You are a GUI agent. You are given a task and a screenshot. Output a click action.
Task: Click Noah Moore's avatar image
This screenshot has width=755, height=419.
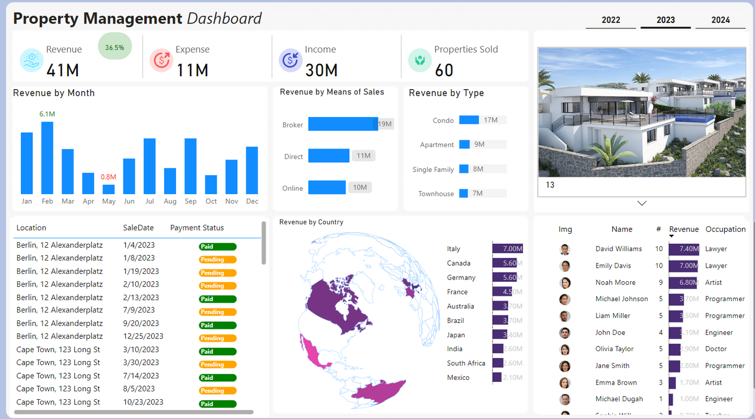565,283
